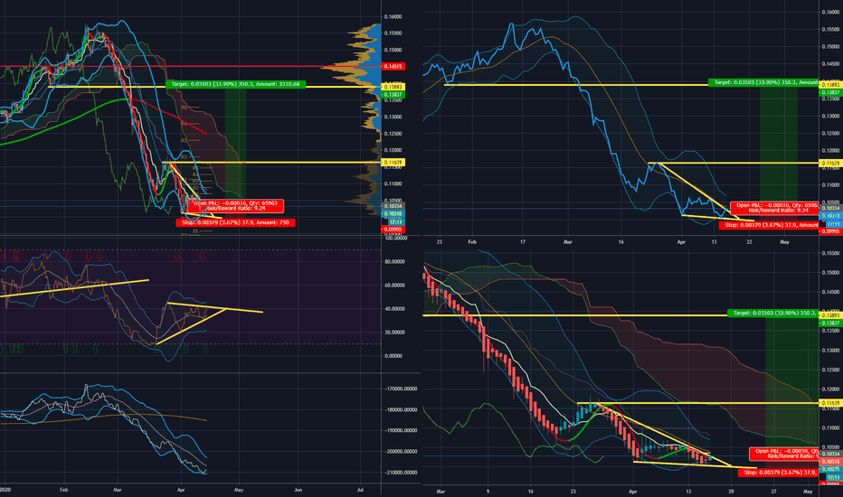
Task: Click the red 0.09955 stop price tag in the top-left chart
Action: tap(393, 230)
